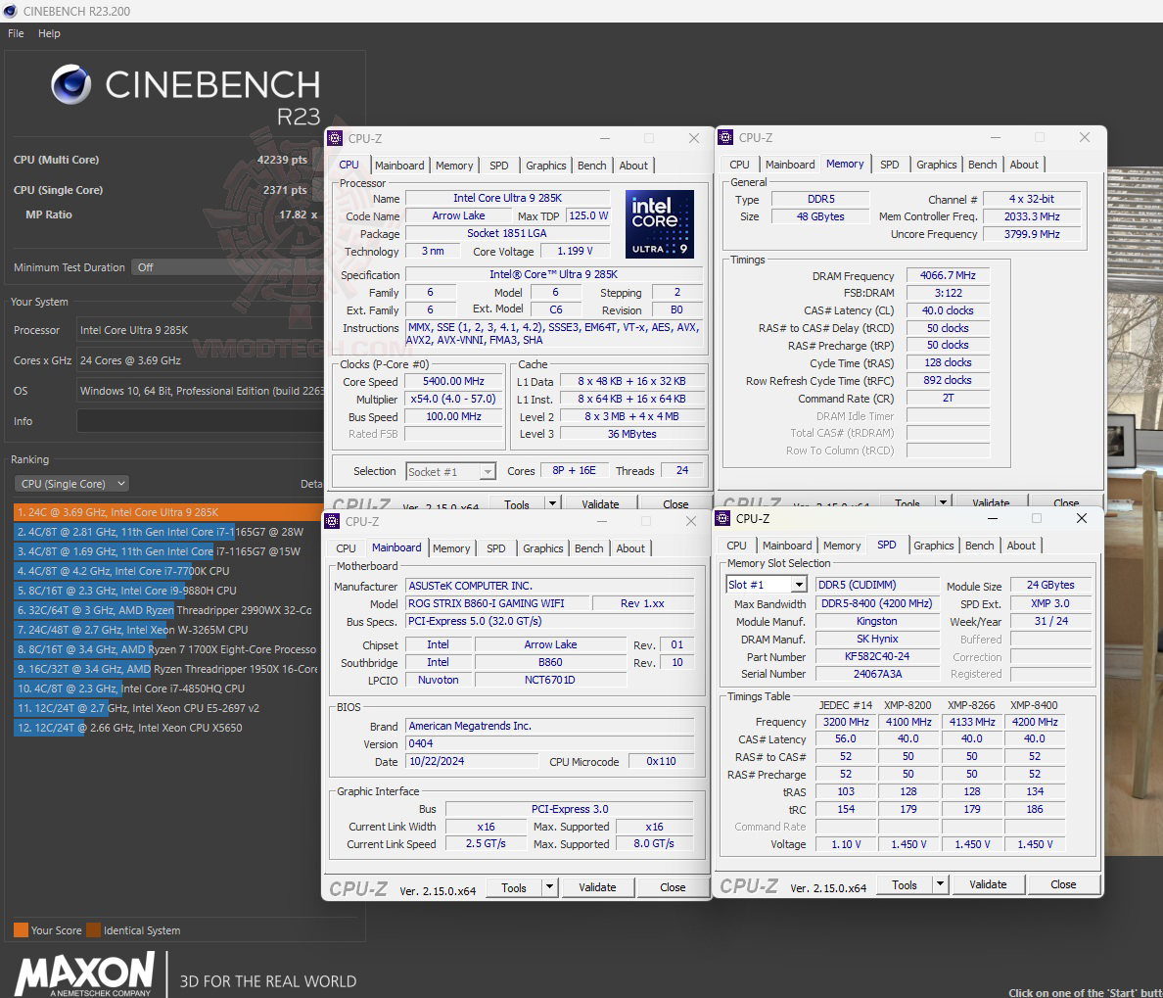
Task: Open the Socket #1 selection dropdown
Action: [451, 472]
